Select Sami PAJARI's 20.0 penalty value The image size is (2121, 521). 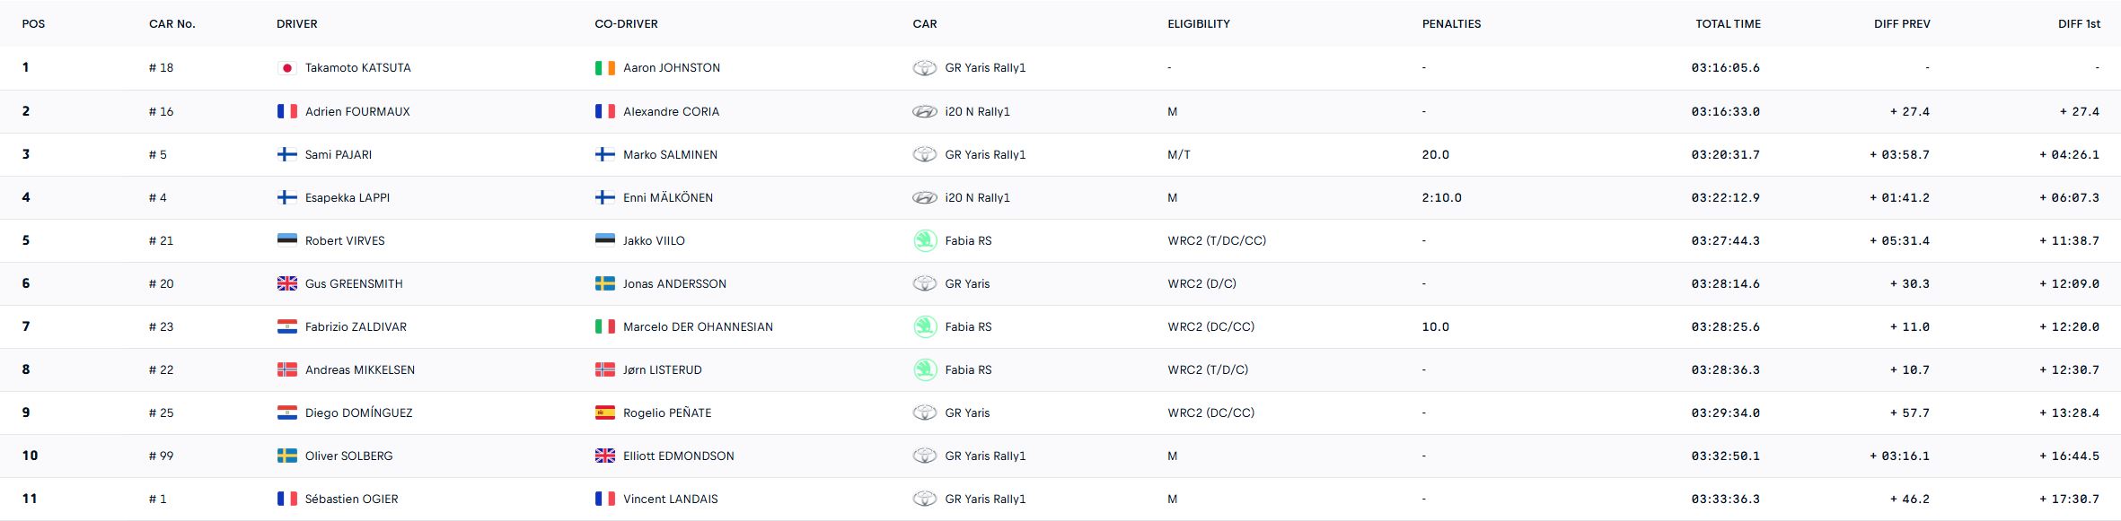pos(1435,154)
